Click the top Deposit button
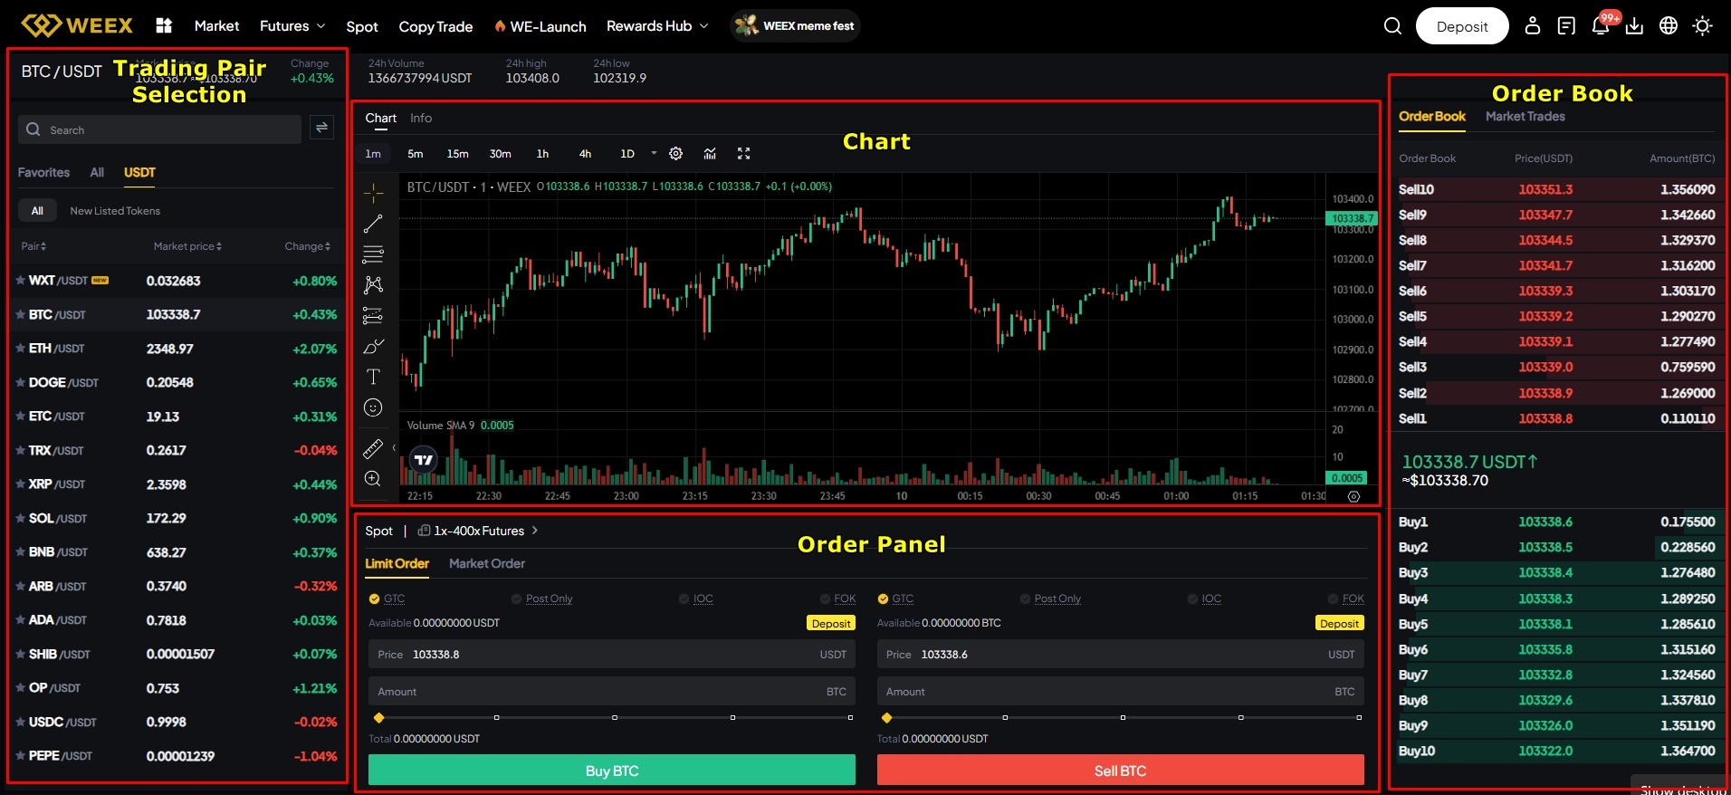1731x795 pixels. coord(1462,26)
